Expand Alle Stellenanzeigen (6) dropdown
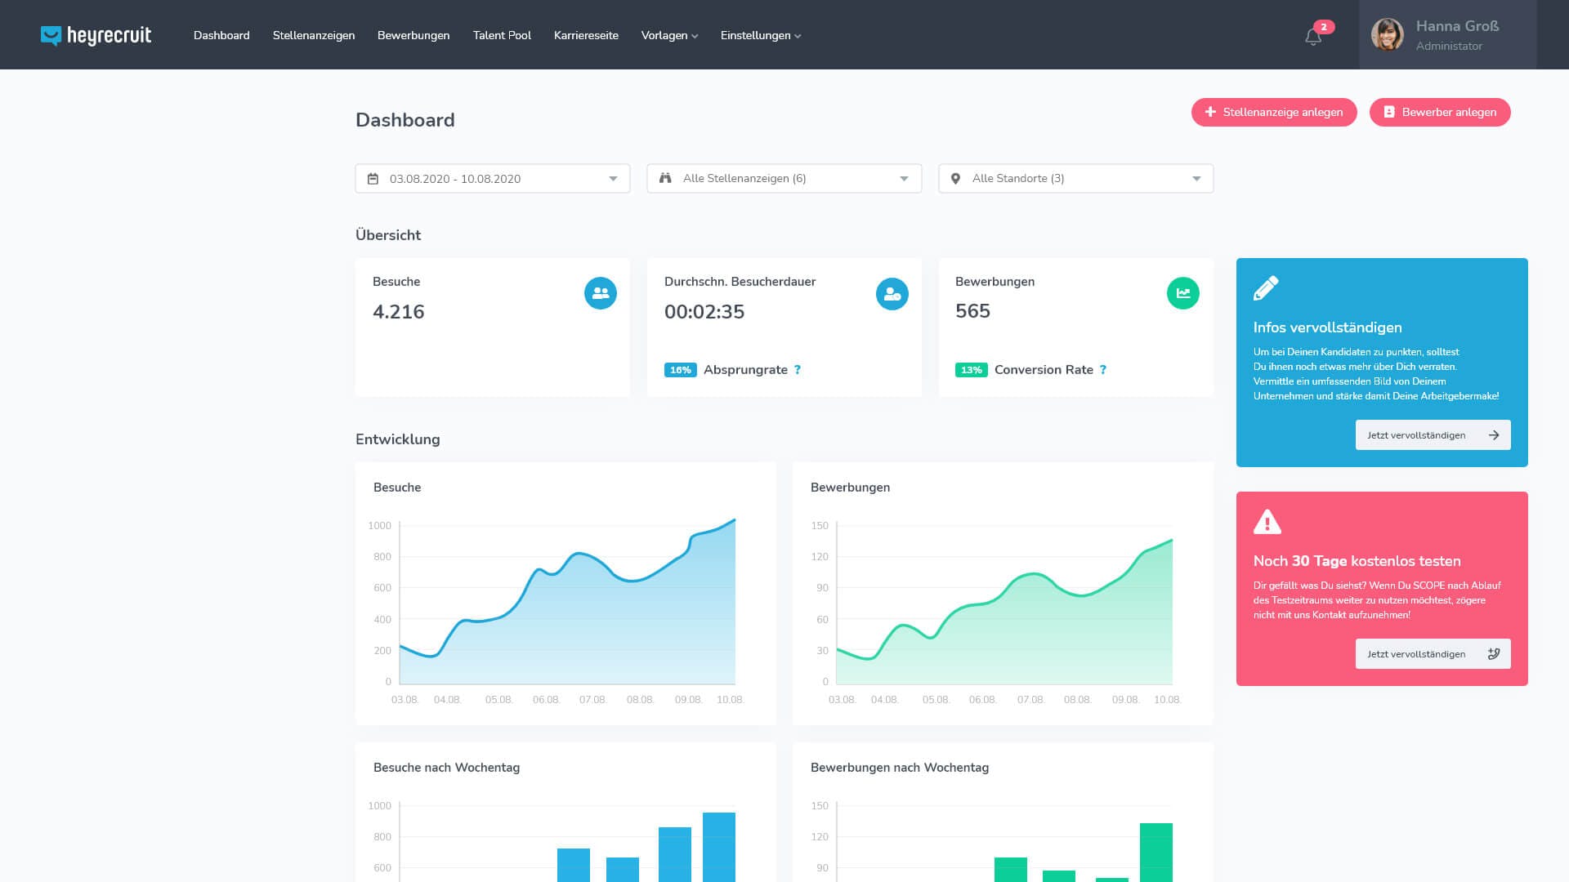The image size is (1569, 882). pos(784,179)
